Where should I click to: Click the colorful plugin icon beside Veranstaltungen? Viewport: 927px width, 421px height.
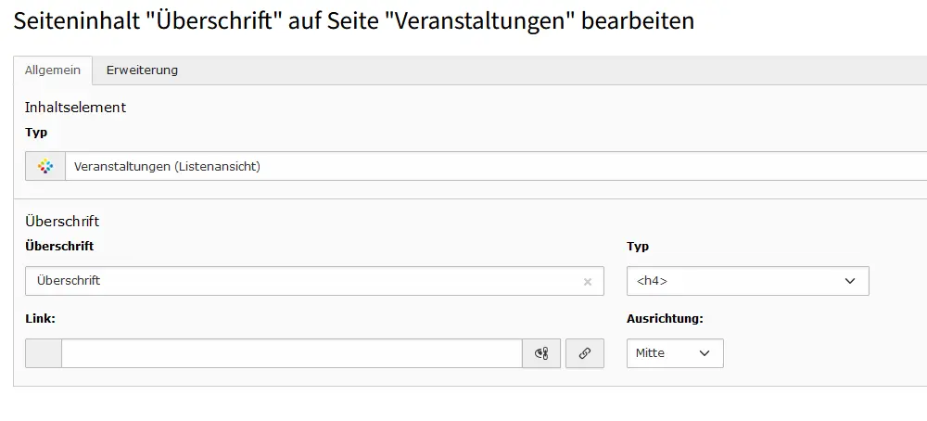point(45,166)
